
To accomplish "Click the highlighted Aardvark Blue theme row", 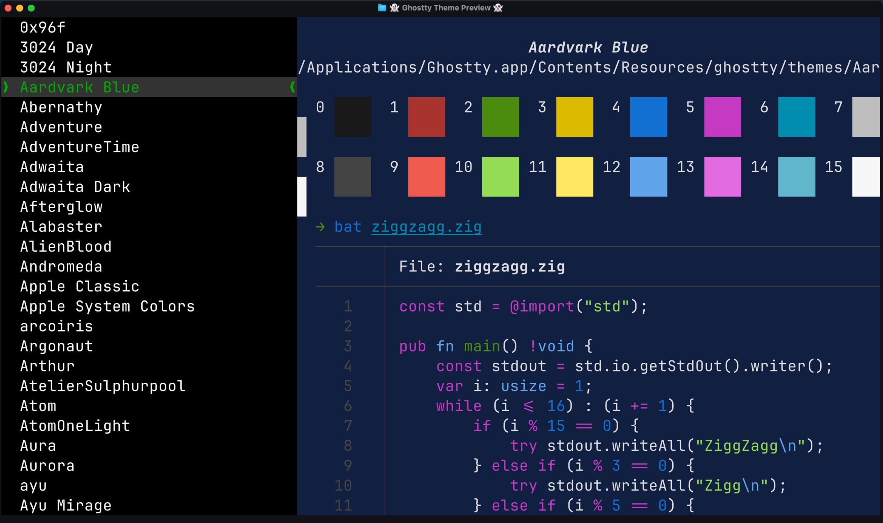I will tap(149, 87).
